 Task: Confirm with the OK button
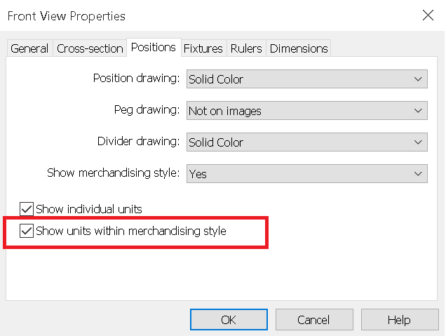pos(229,320)
